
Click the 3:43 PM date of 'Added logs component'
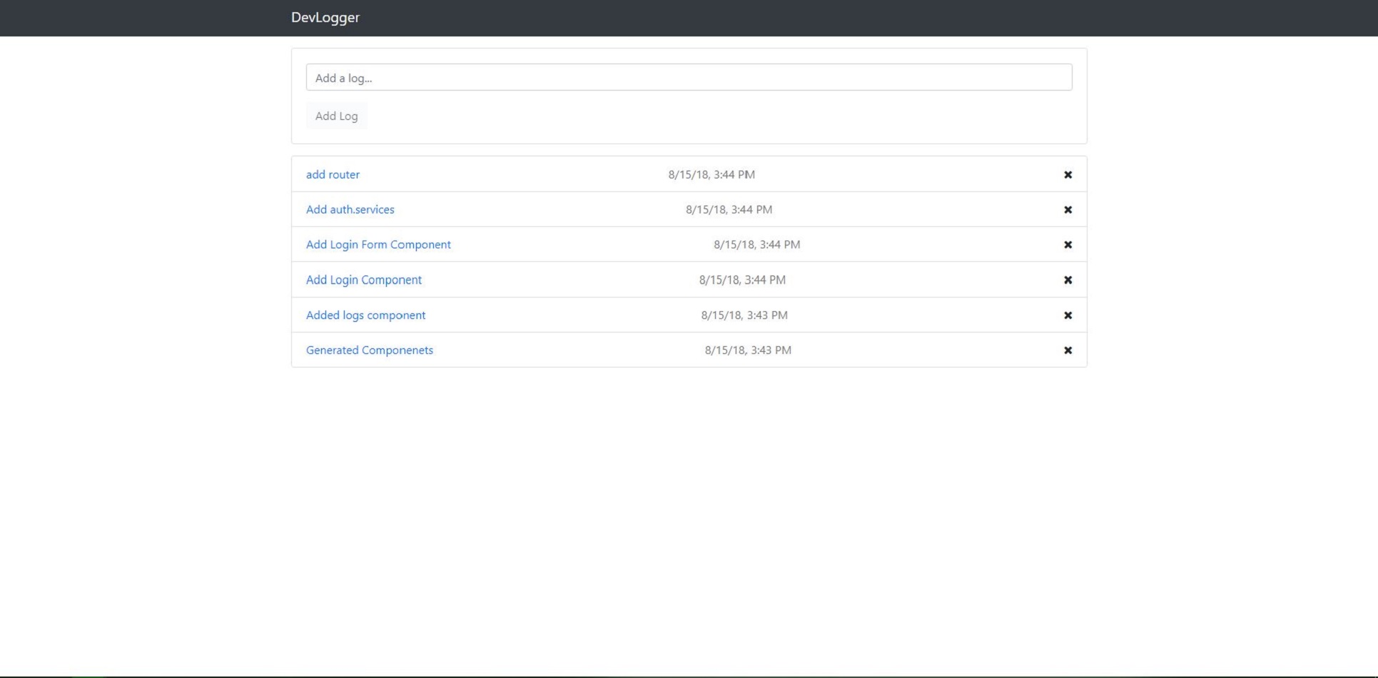(744, 315)
